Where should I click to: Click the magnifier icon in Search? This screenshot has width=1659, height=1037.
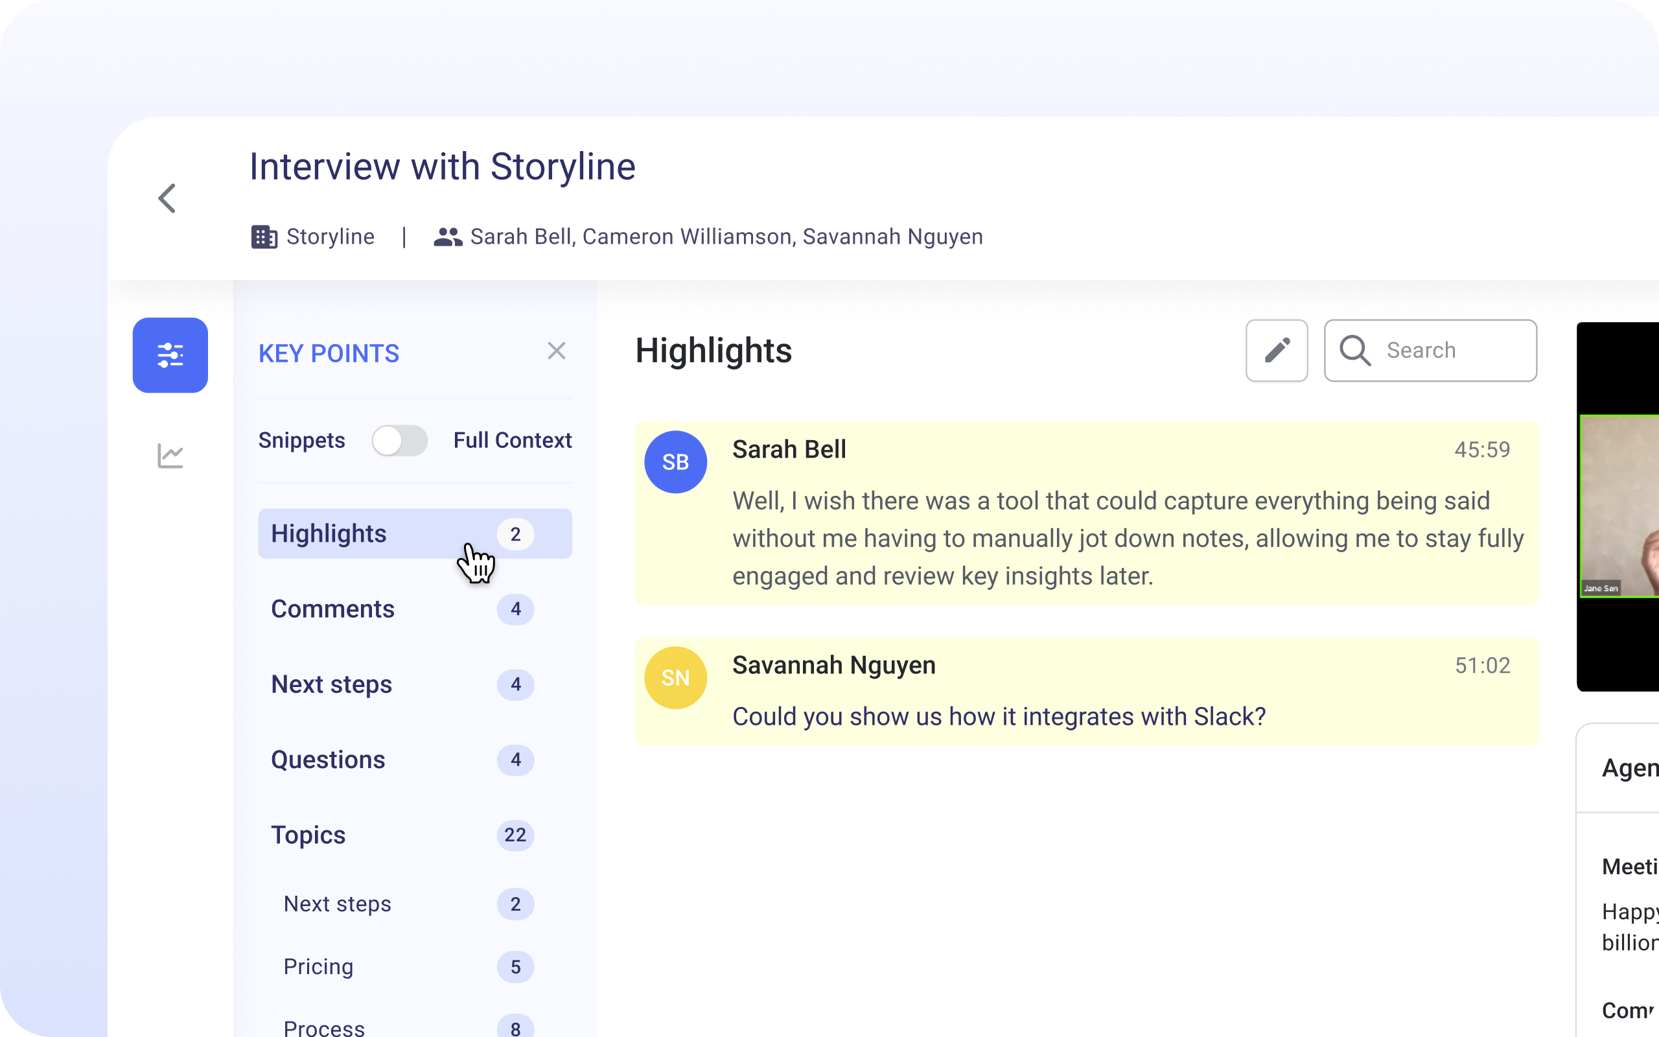pyautogui.click(x=1354, y=351)
